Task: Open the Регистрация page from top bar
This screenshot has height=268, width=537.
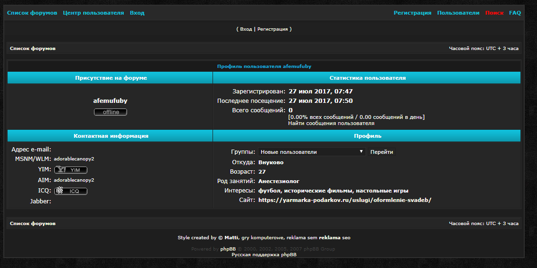Action: [412, 13]
